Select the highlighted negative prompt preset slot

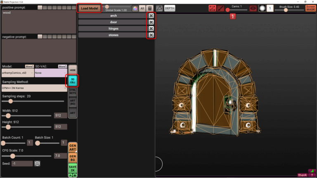(x=40, y=37)
